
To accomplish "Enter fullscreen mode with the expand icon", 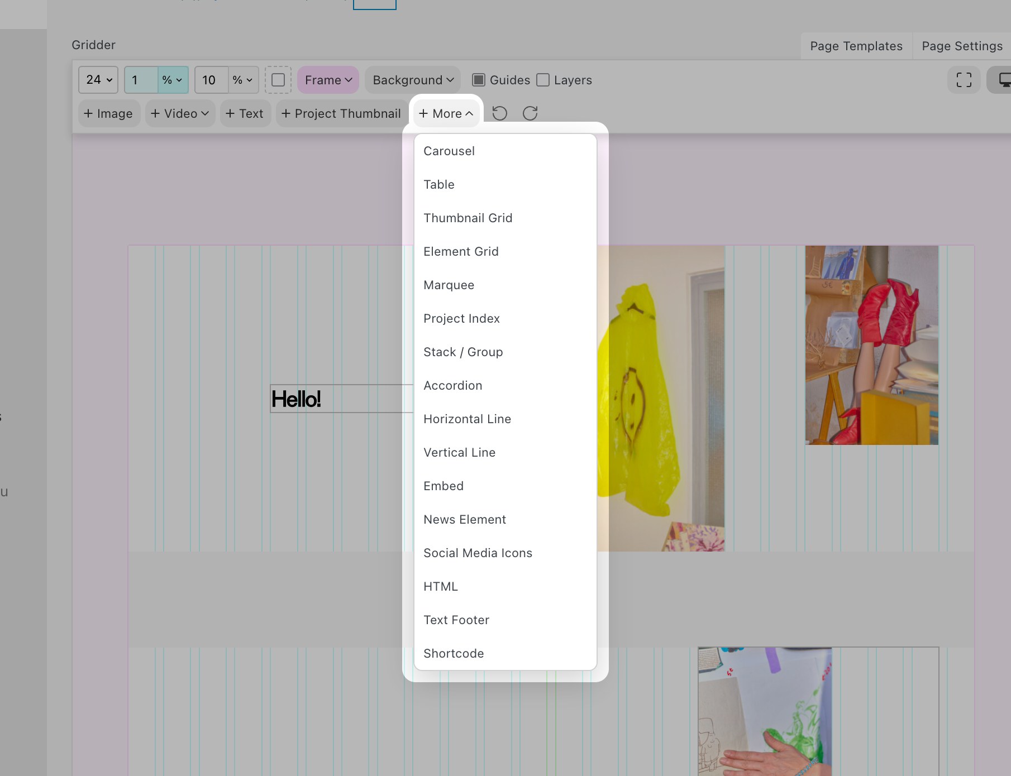I will (964, 80).
